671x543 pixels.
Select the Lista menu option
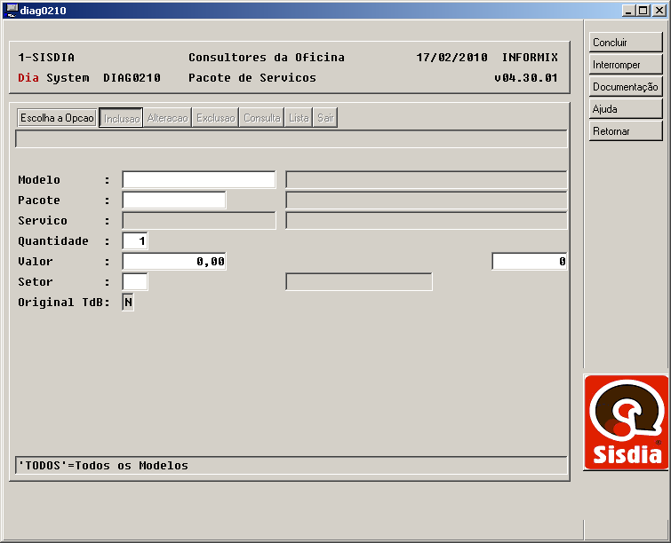click(x=299, y=118)
